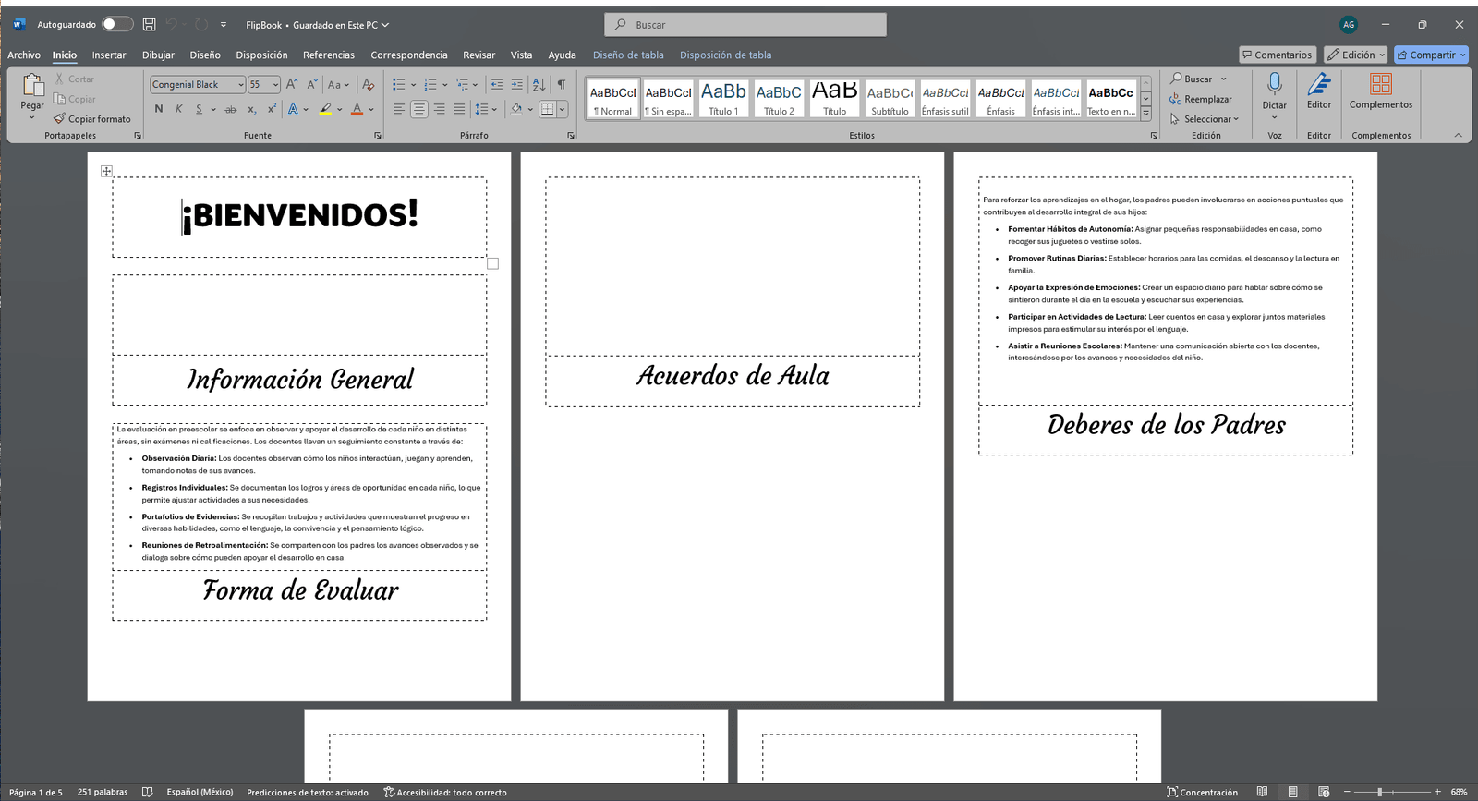1478x801 pixels.
Task: Click the Buscar search box
Action: point(745,25)
